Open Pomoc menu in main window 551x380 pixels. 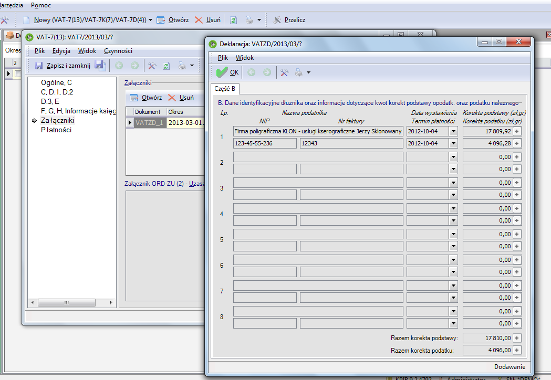tap(41, 5)
